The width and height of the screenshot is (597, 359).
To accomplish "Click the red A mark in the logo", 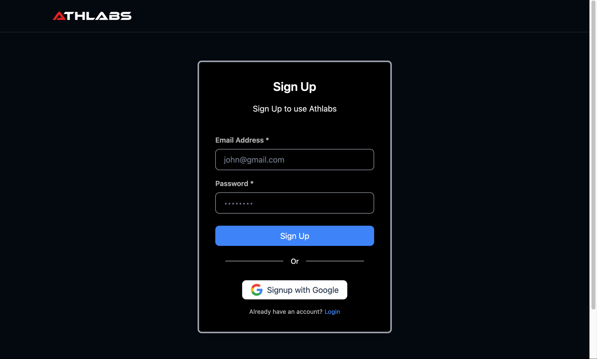I will tap(59, 16).
